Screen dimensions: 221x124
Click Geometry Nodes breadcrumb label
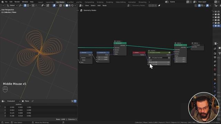pos(90,10)
